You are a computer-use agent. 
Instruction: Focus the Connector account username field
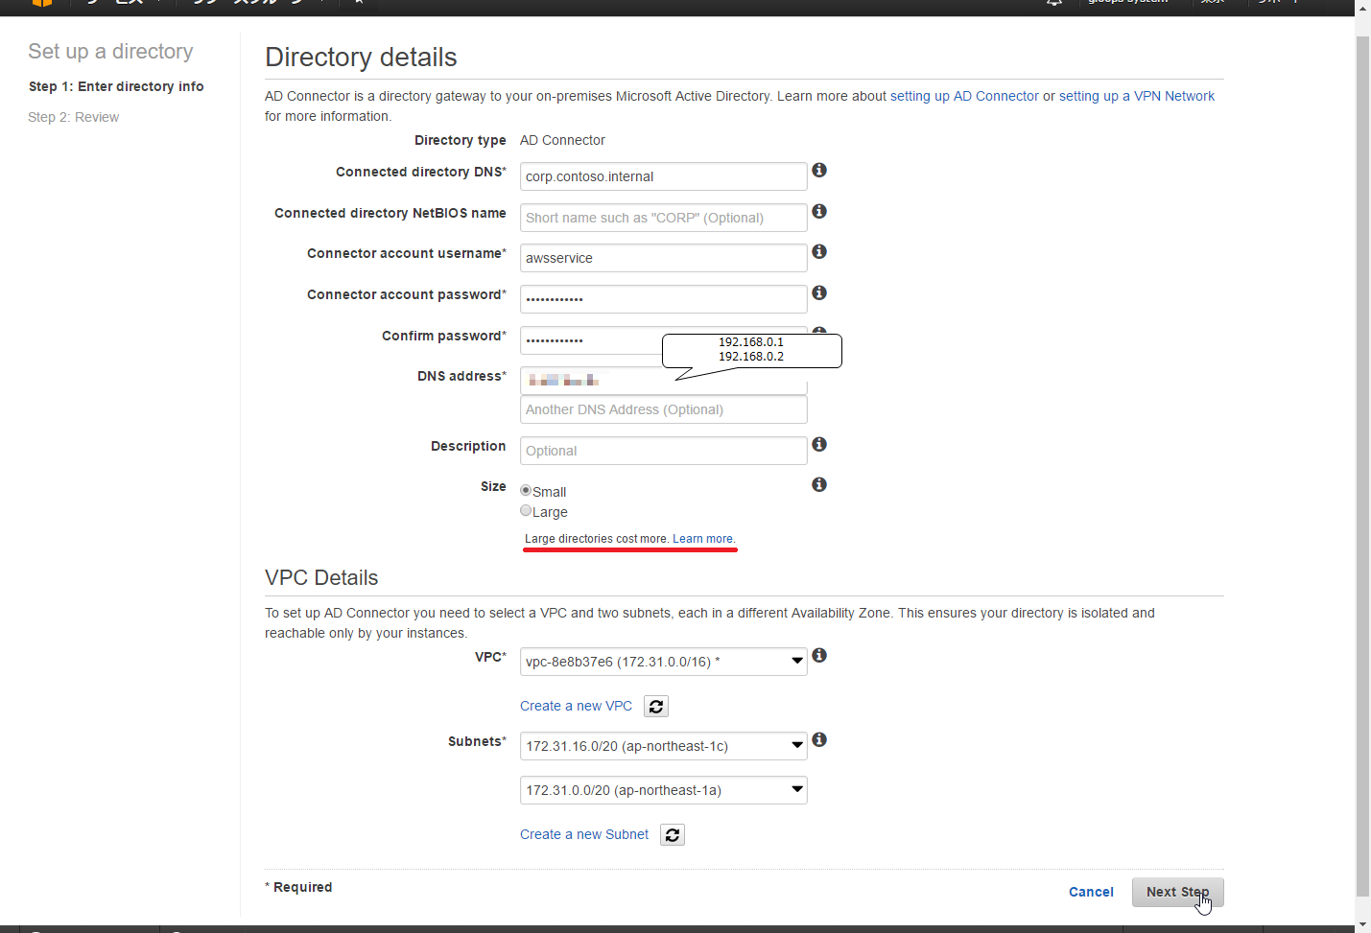pos(663,258)
